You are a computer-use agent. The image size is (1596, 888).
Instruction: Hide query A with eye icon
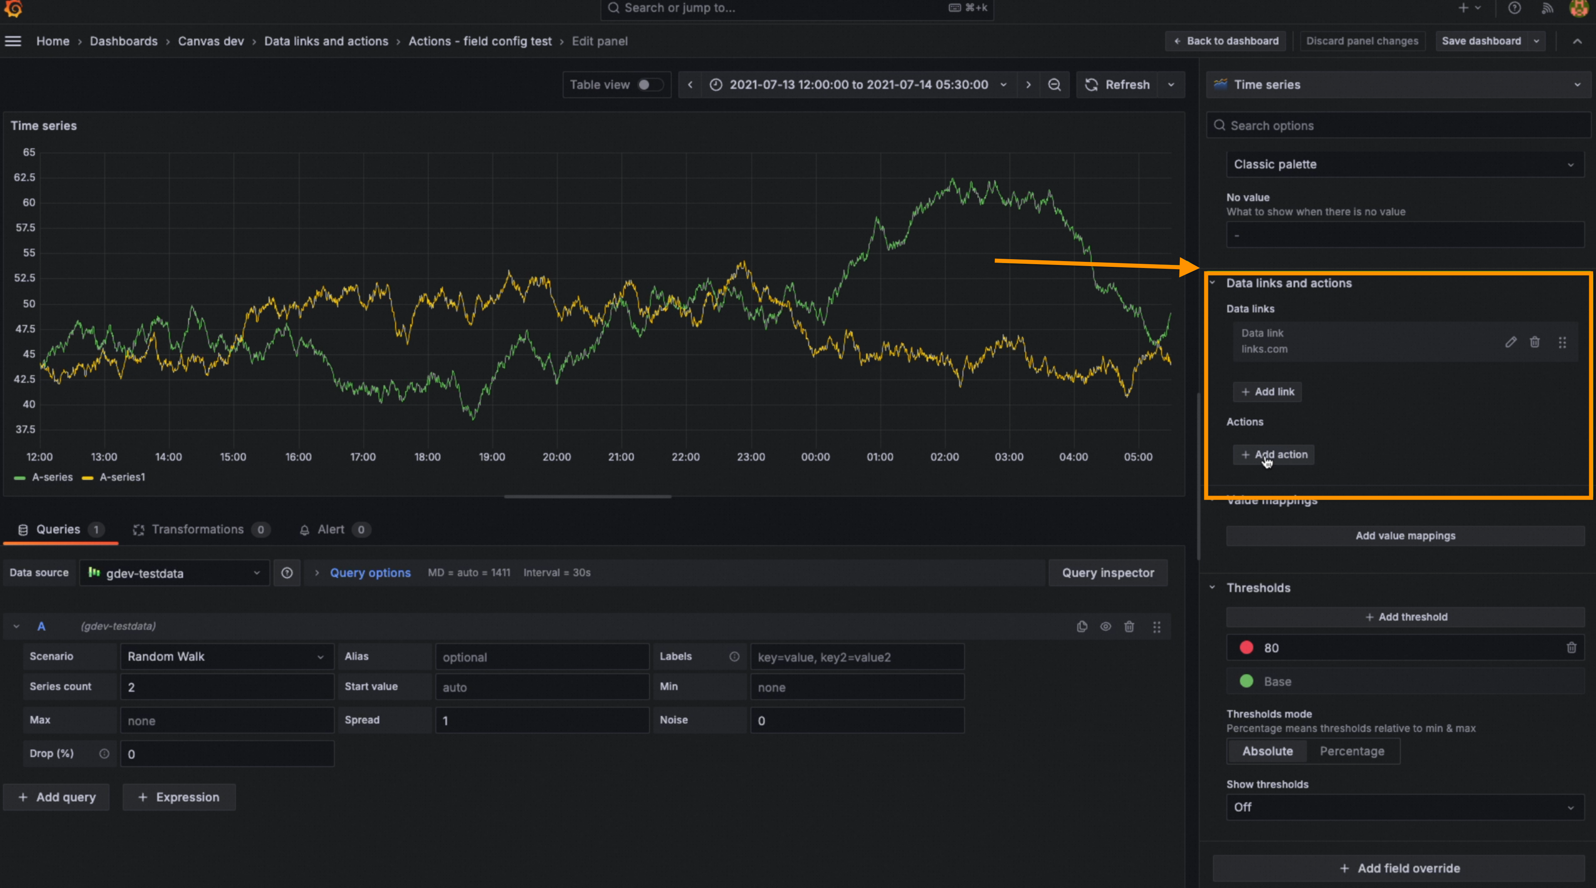[1105, 627]
